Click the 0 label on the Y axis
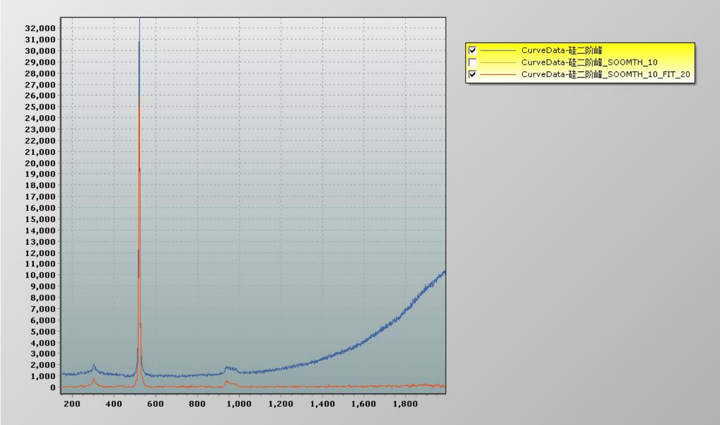This screenshot has height=425, width=720. pyautogui.click(x=52, y=388)
